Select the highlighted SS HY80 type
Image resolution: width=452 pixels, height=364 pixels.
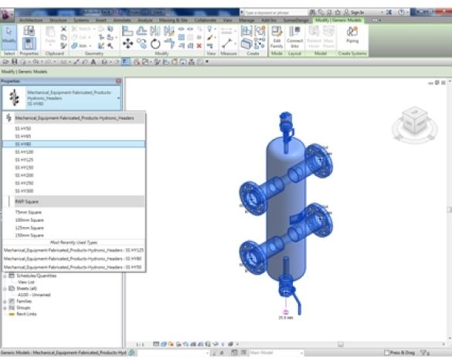pos(73,144)
